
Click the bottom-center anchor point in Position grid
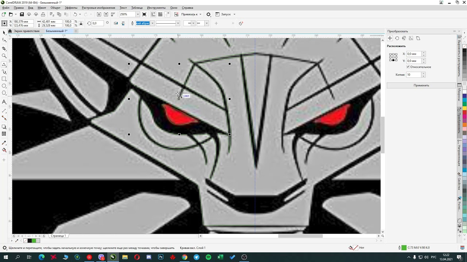click(393, 60)
